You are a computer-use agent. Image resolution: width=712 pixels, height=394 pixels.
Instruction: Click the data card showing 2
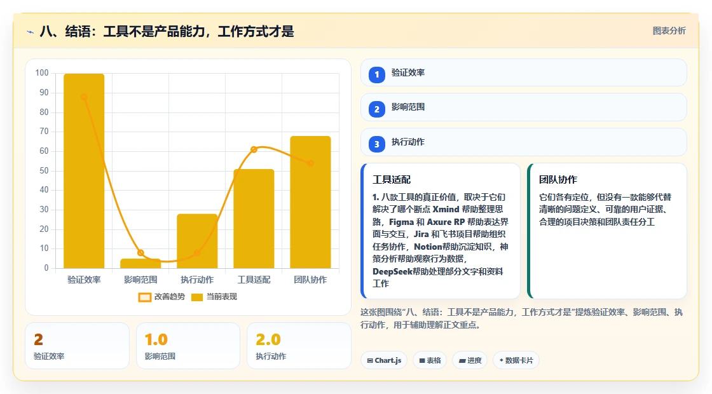coord(77,346)
